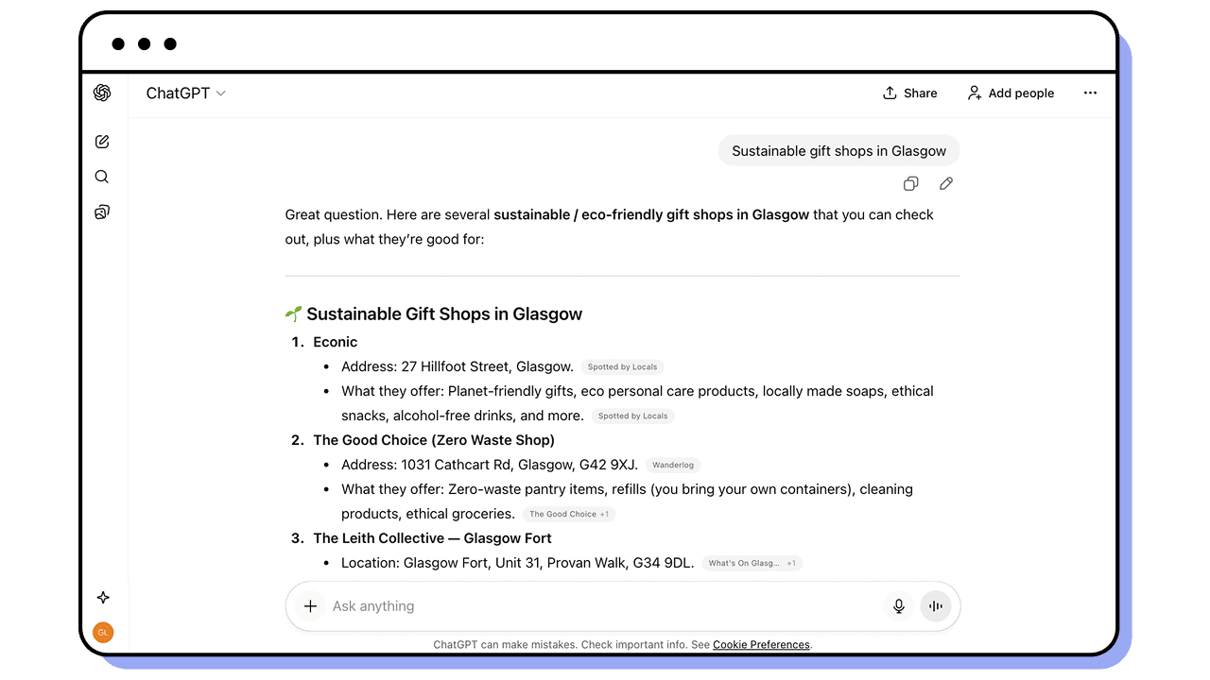Open the search chats icon
This screenshot has height=680, width=1210.
[x=102, y=177]
